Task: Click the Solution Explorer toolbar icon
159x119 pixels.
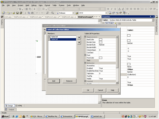Action: (x=110, y=13)
